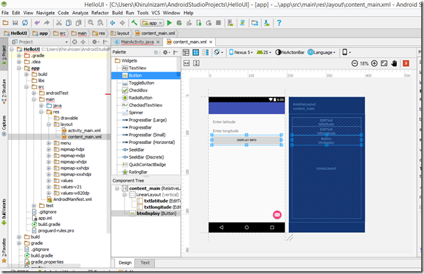This screenshot has height=274, width=424.
Task: Open the orientation dropdown in editor
Action: point(219,52)
